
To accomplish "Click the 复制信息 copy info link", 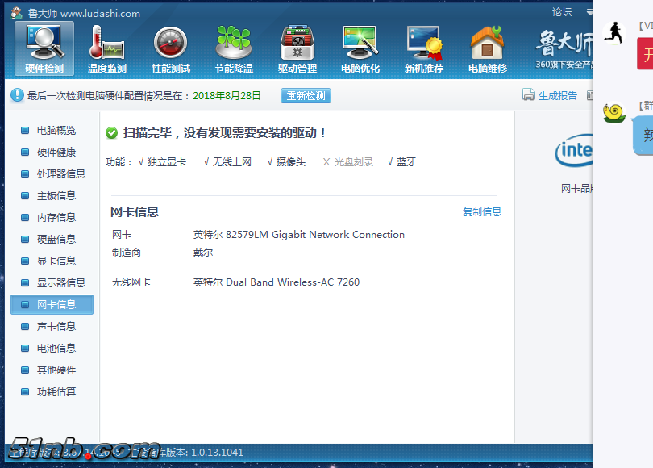I will click(481, 212).
